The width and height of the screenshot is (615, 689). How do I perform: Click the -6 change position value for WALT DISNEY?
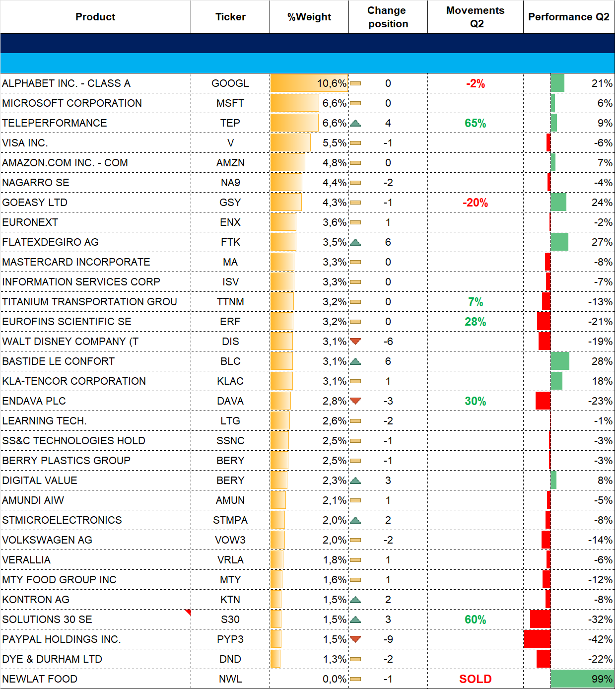click(388, 342)
